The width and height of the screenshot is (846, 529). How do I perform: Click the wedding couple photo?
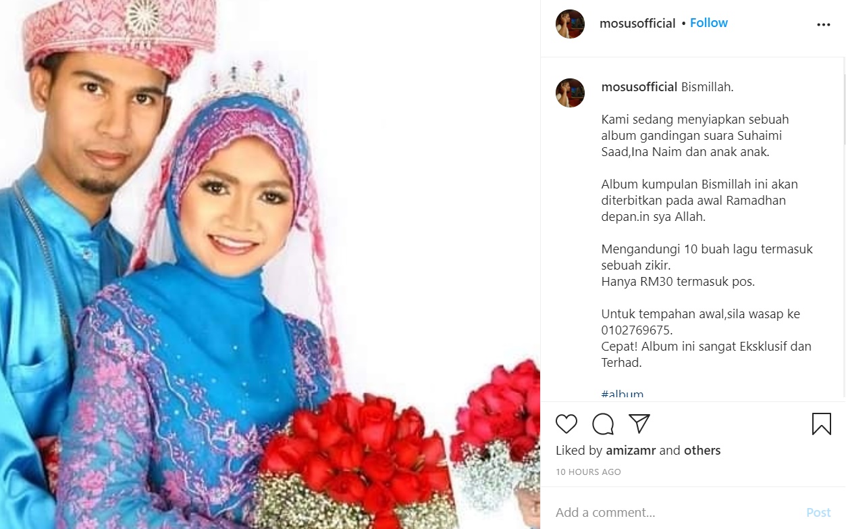[270, 264]
